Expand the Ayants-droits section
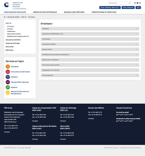Image resolution: width=145 pixels, height=156 pixels. (90, 50)
